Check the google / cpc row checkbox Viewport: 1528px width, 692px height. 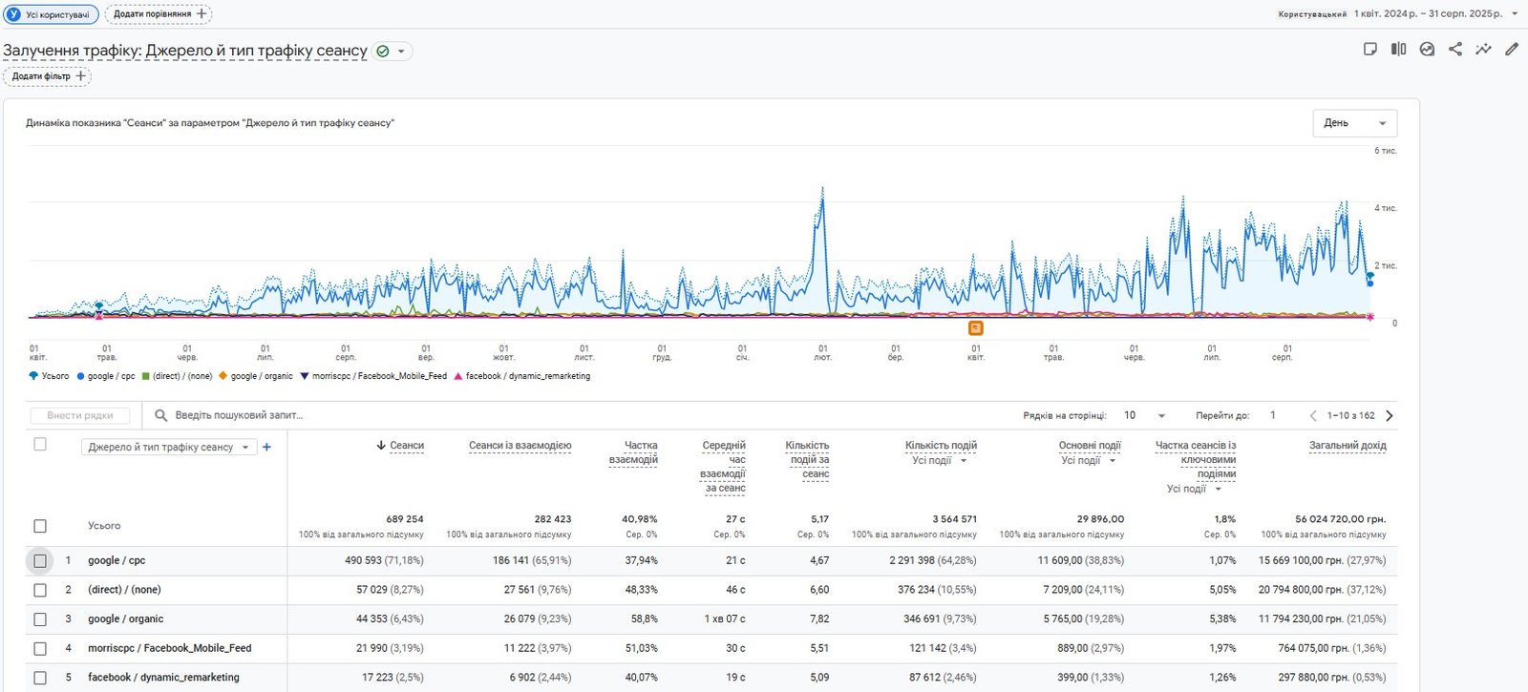click(40, 560)
